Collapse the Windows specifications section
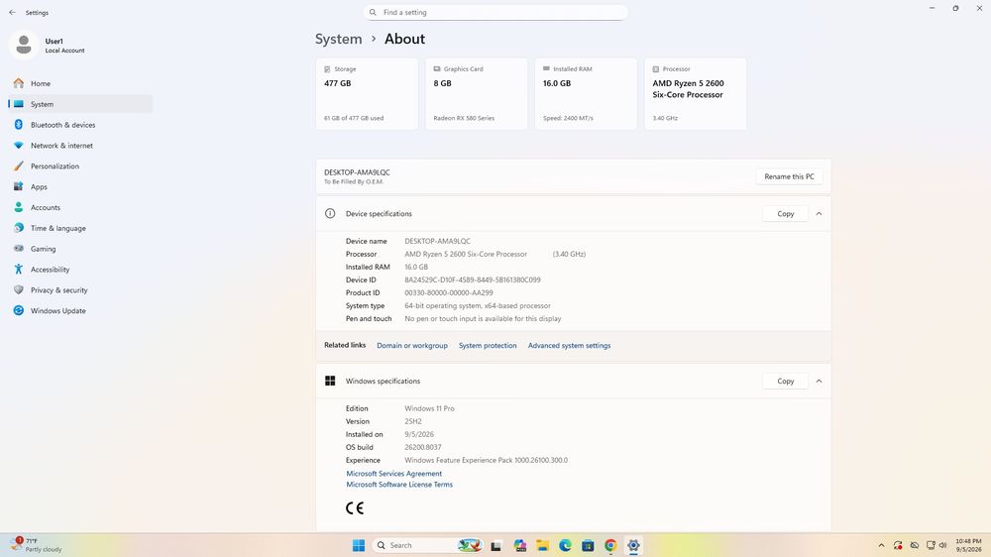Viewport: 991px width, 557px height. click(819, 382)
